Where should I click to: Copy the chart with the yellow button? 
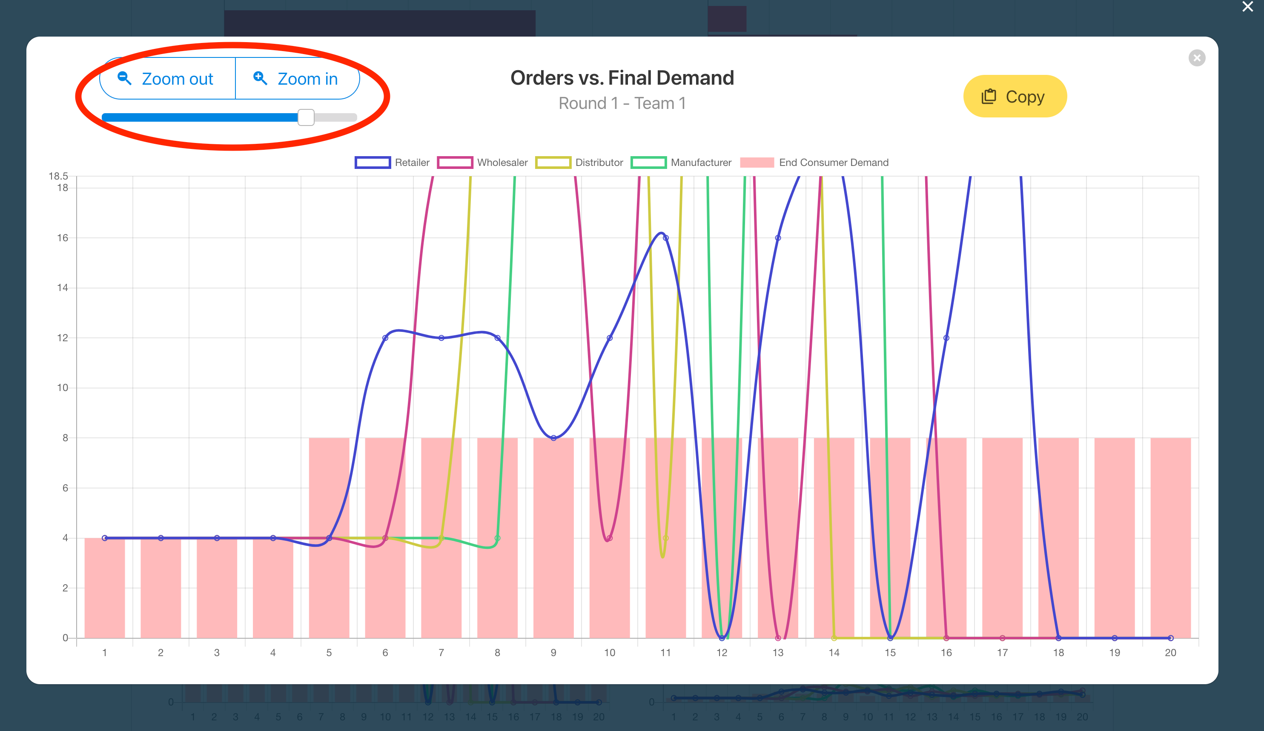[1015, 96]
